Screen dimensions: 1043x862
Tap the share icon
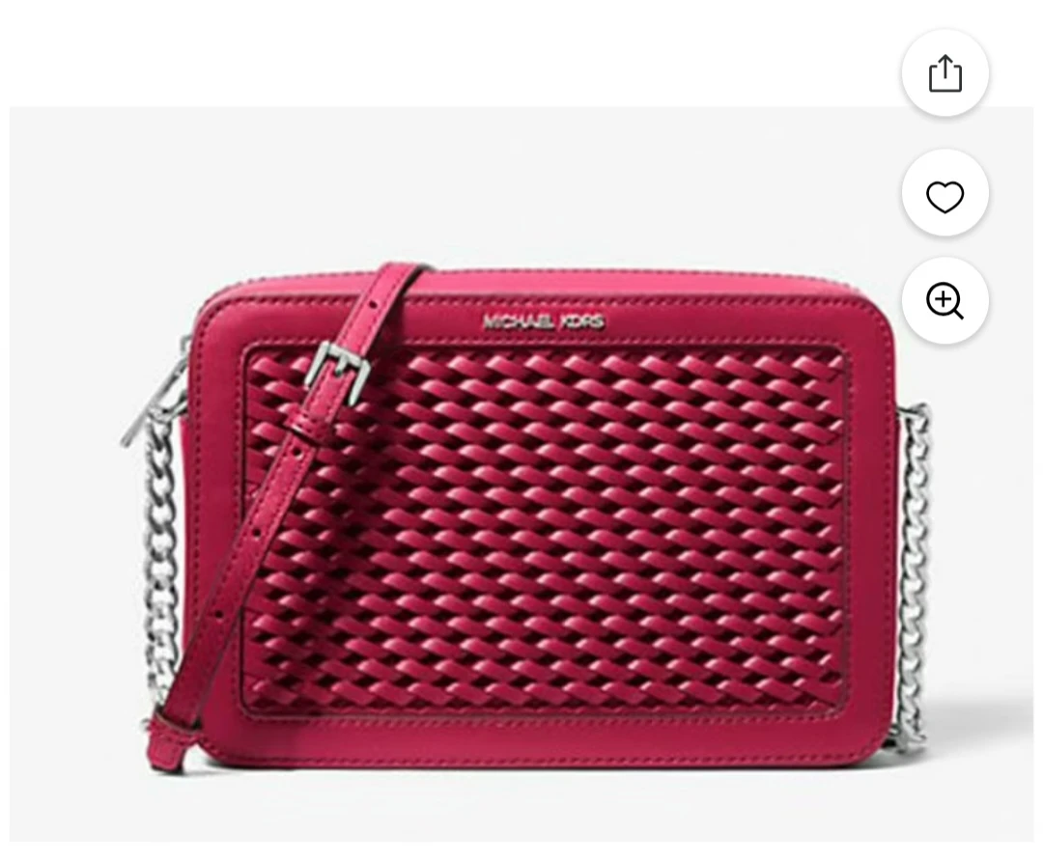(944, 72)
